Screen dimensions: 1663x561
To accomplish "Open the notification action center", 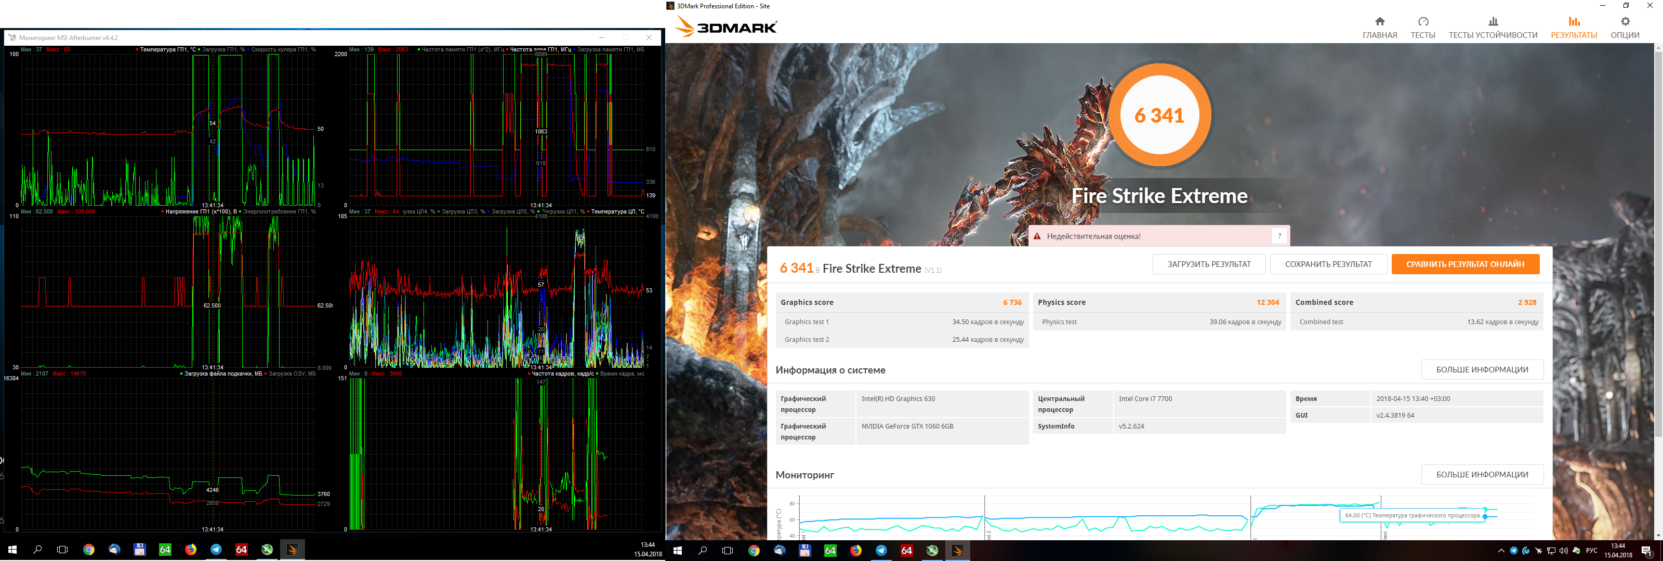I will coord(1646,551).
